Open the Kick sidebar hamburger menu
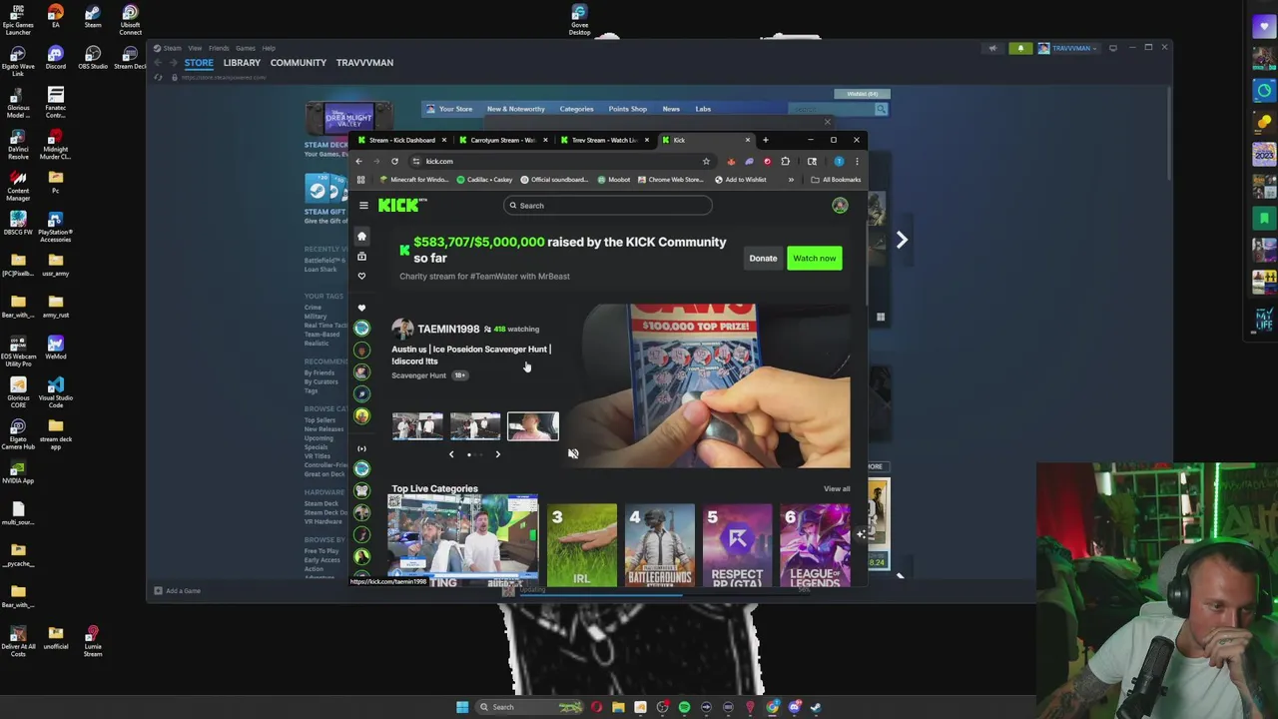 coord(363,206)
